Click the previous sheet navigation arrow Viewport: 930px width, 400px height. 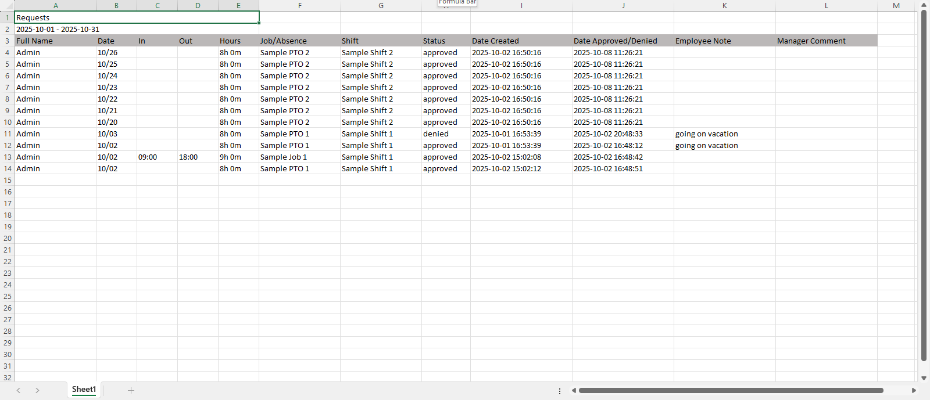tap(19, 390)
